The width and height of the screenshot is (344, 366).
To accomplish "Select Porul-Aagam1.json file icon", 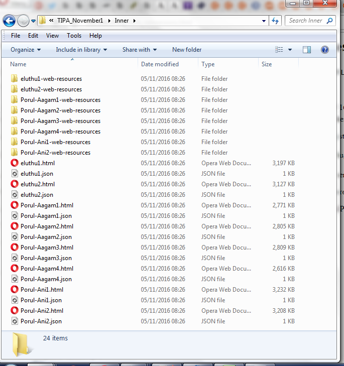I will [15, 216].
